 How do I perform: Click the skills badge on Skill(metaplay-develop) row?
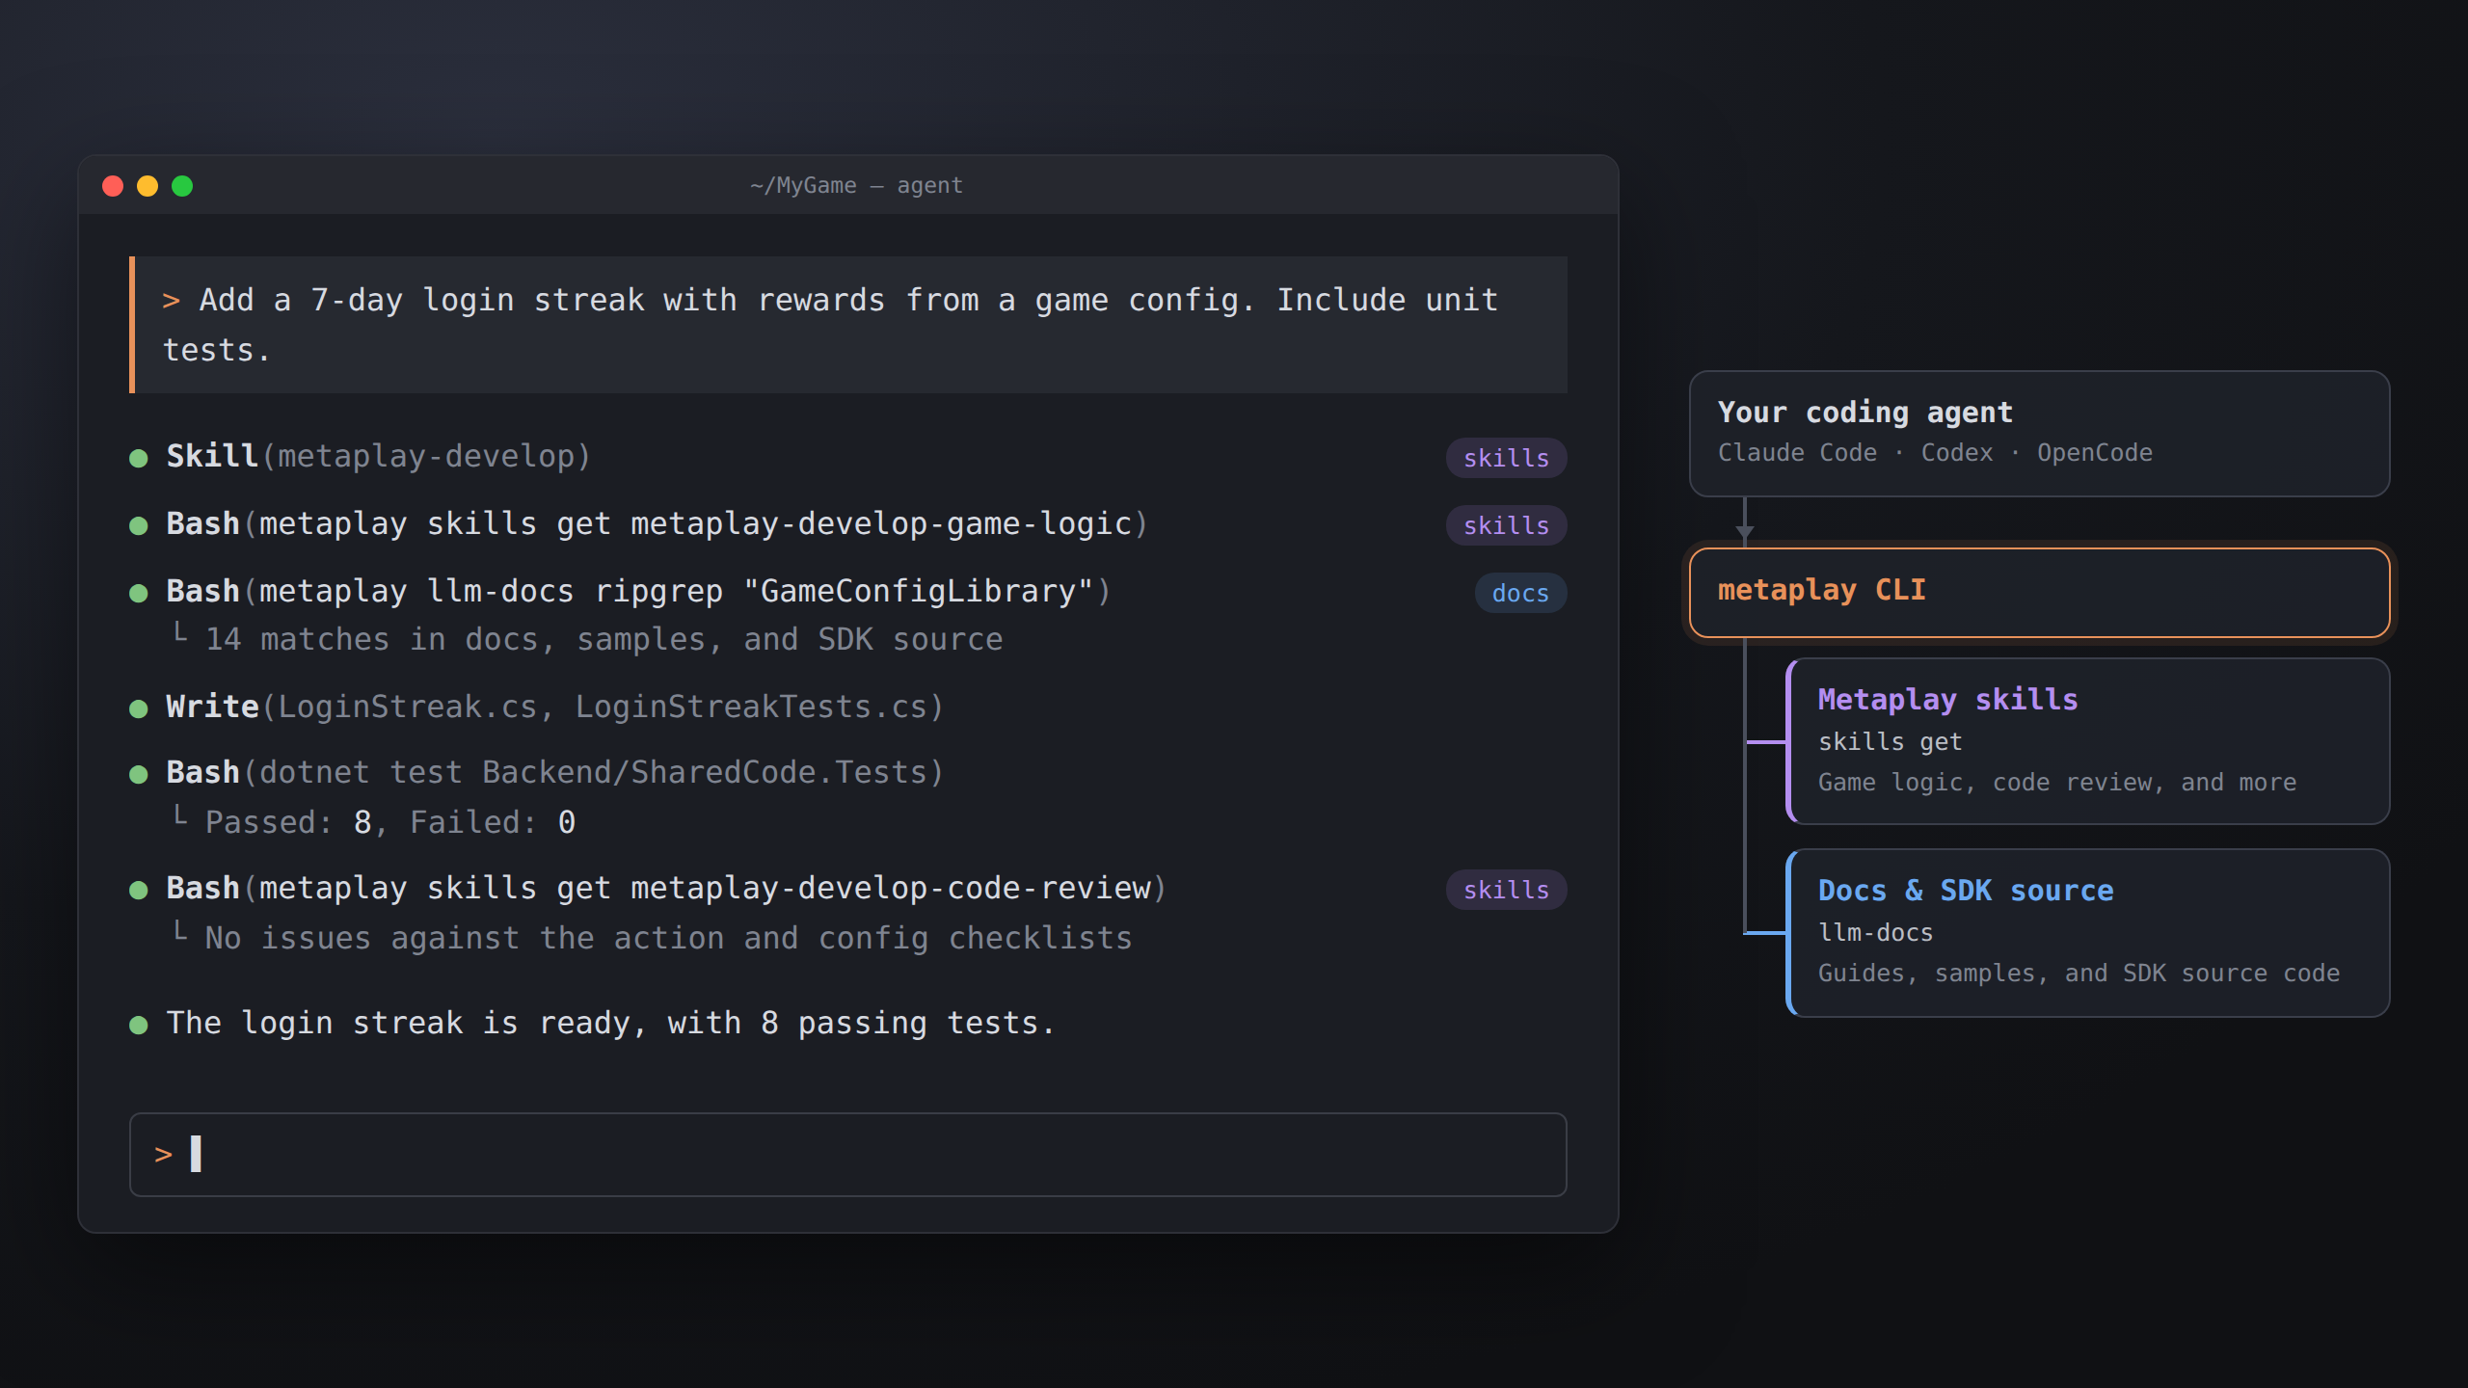pos(1506,458)
